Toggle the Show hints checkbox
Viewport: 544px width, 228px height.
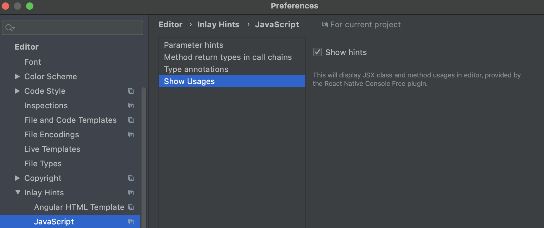coord(318,52)
